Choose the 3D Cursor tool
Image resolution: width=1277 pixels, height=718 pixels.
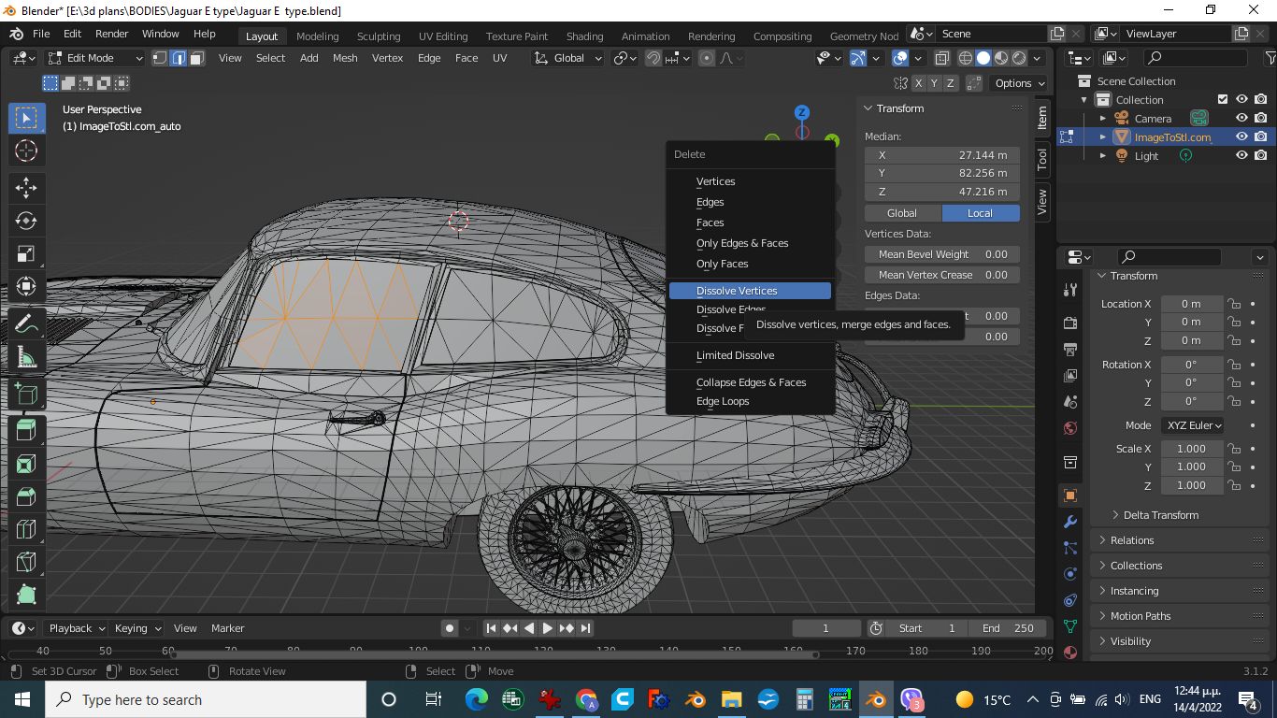(x=26, y=151)
